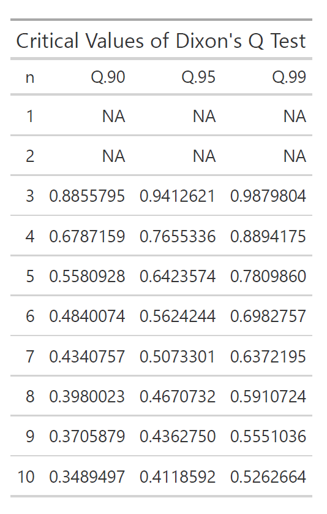The width and height of the screenshot is (327, 514).
Task: Click the cell with value 0.5580928
Action: [87, 276]
